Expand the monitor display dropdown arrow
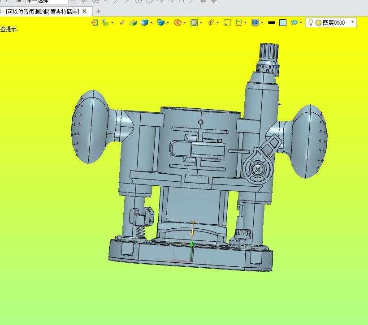 pos(262,23)
